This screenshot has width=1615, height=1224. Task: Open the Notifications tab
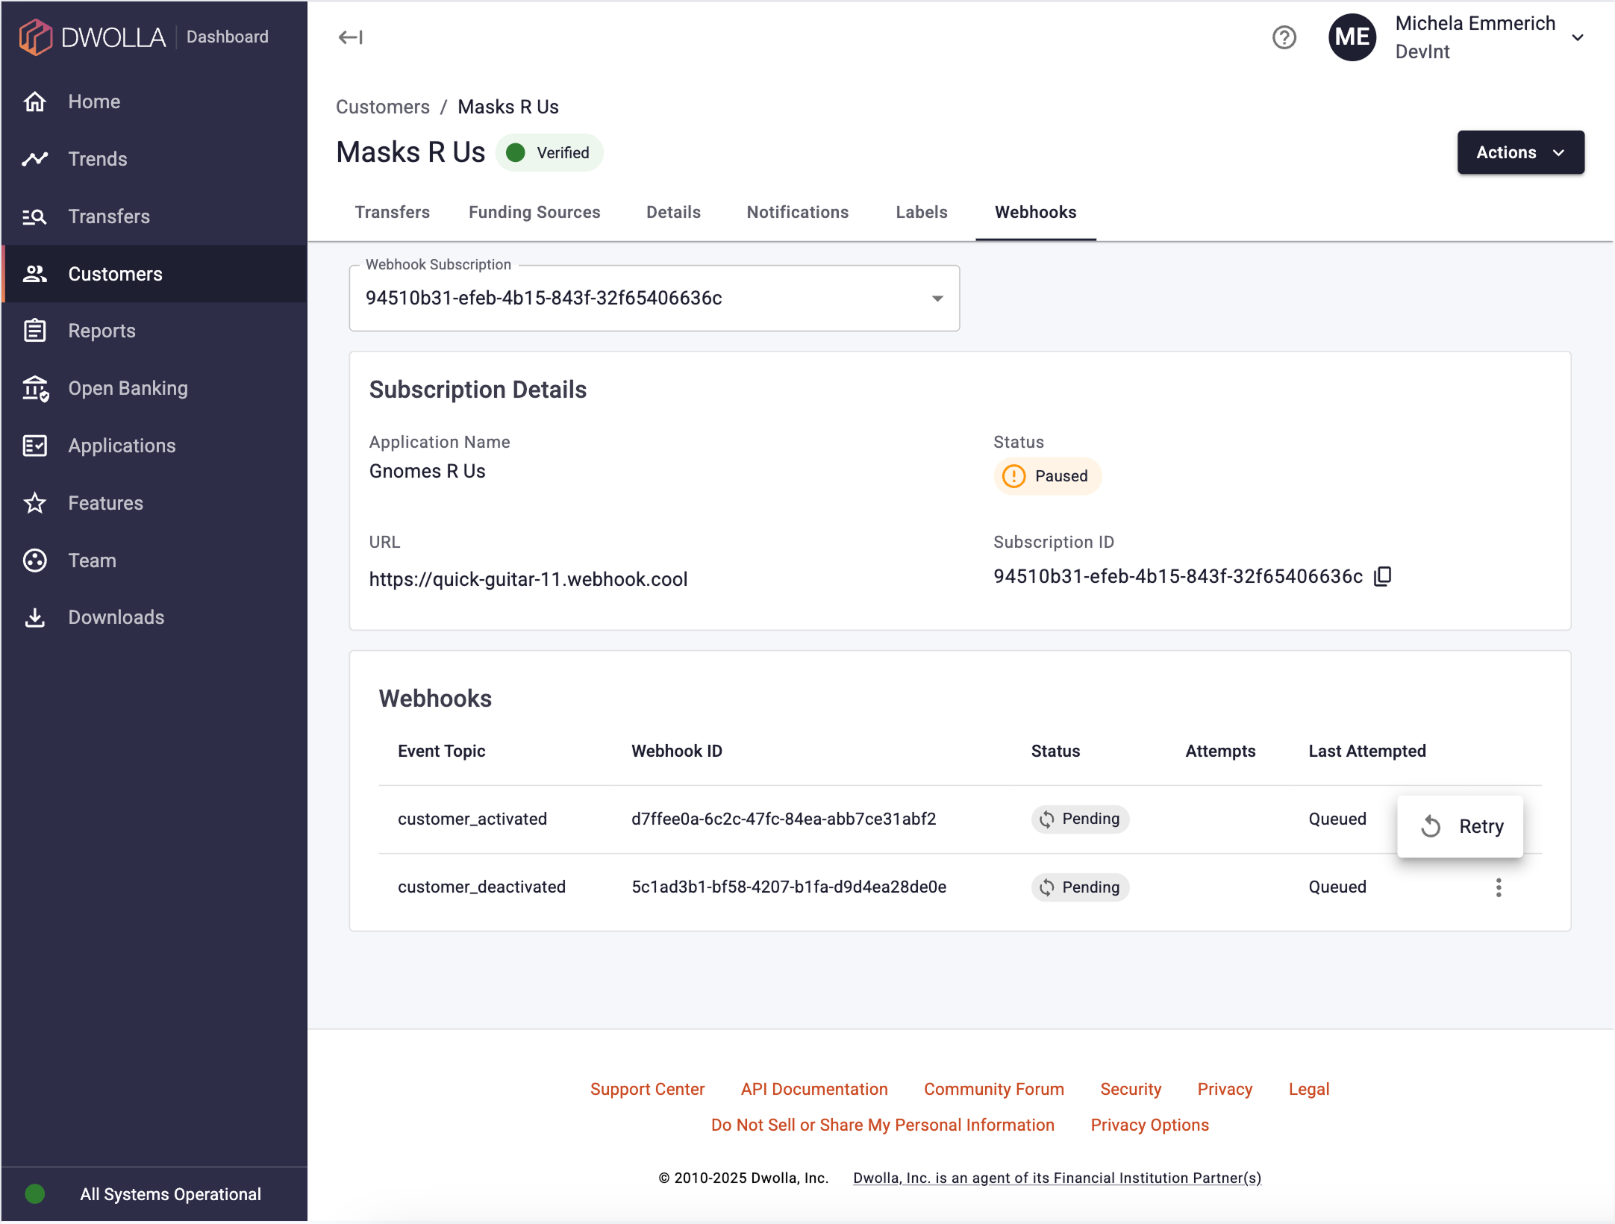click(798, 212)
